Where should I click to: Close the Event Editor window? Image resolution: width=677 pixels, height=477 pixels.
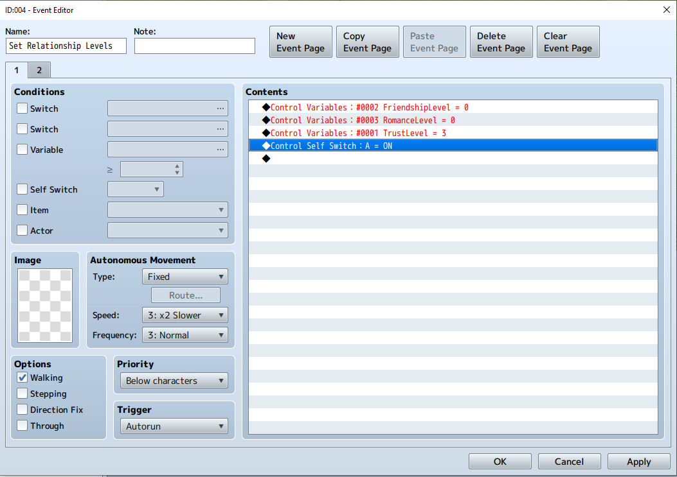click(x=667, y=10)
